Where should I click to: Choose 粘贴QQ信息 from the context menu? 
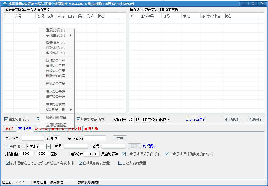[57, 84]
